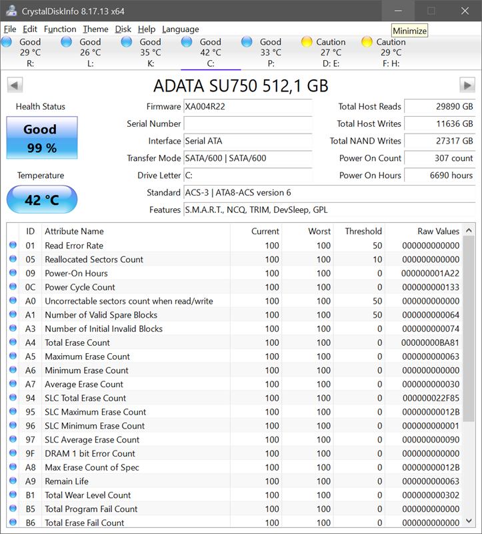Click status dot for Total Erase Count row
This screenshot has height=534, width=482.
[13, 342]
